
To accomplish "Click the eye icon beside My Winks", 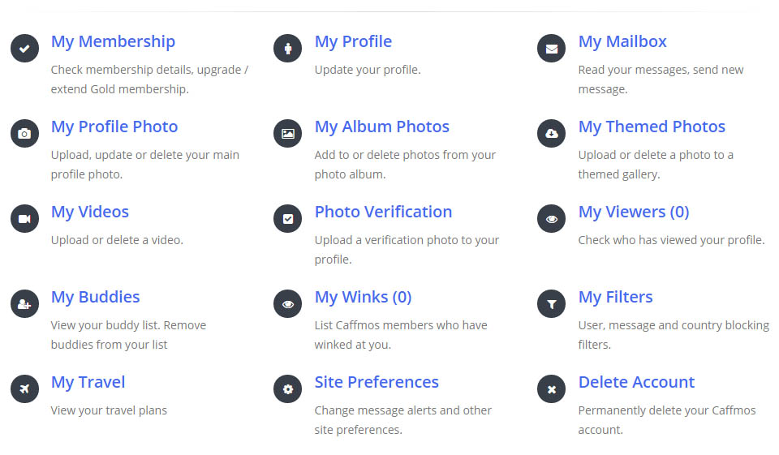I will click(287, 304).
